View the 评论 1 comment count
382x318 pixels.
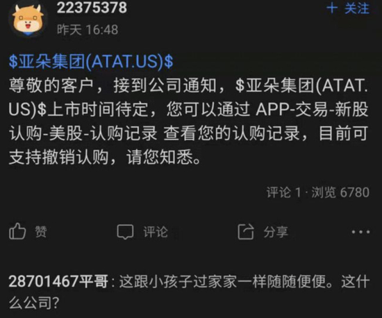click(283, 192)
